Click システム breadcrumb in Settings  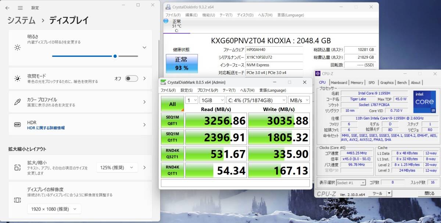pos(21,21)
